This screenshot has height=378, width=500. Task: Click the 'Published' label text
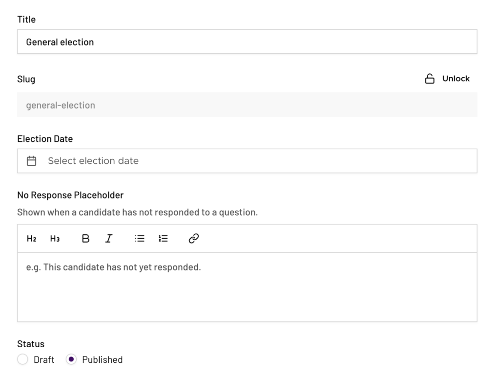pyautogui.click(x=102, y=360)
